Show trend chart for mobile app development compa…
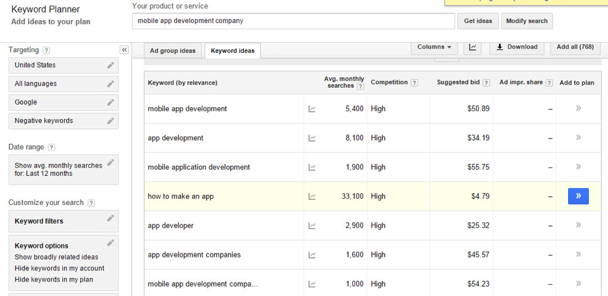The image size is (608, 296). coord(312,284)
